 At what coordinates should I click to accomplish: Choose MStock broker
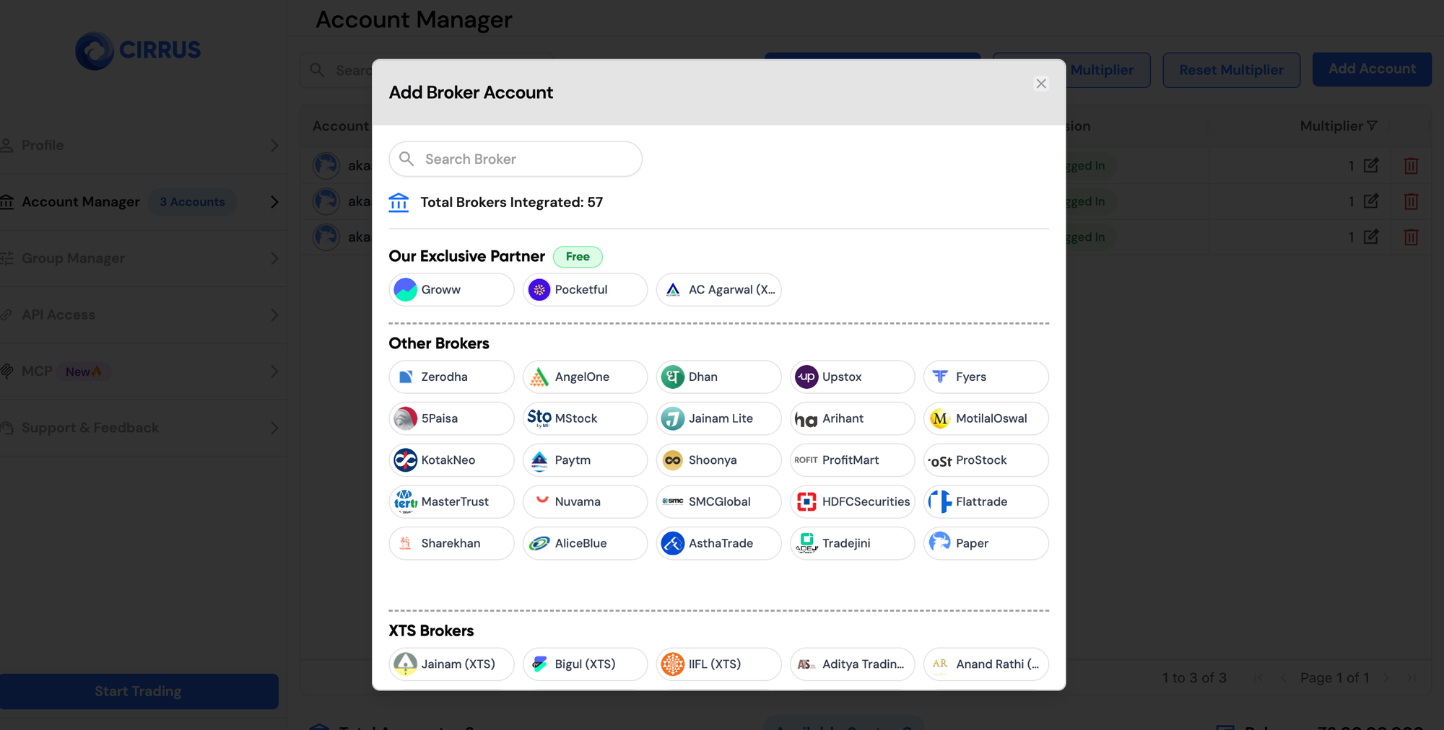tap(585, 418)
